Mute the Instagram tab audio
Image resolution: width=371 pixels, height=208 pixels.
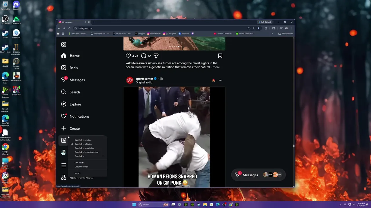click(x=85, y=22)
